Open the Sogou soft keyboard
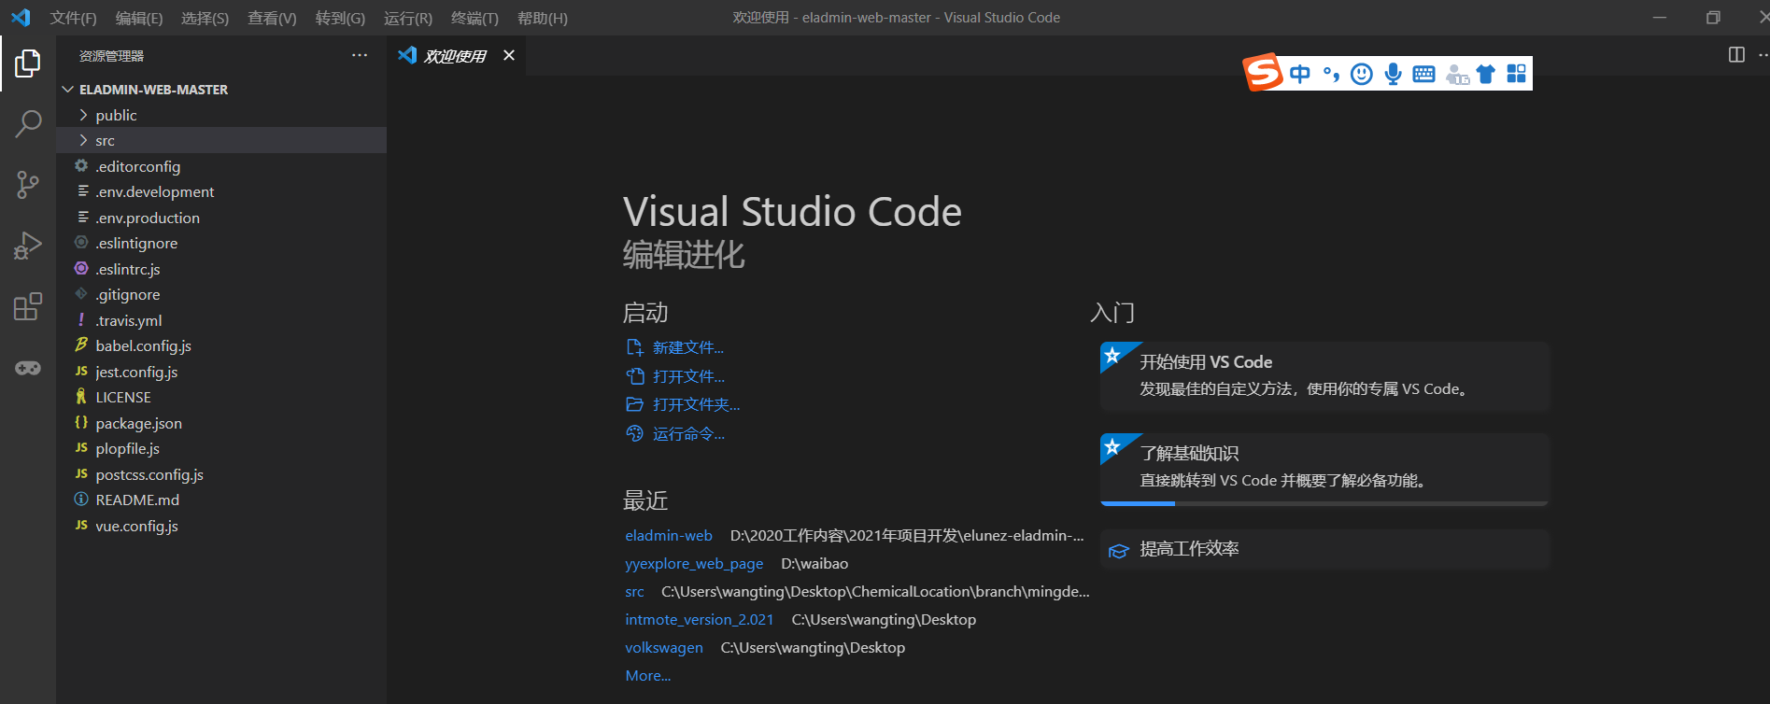The height and width of the screenshot is (704, 1770). [1423, 74]
